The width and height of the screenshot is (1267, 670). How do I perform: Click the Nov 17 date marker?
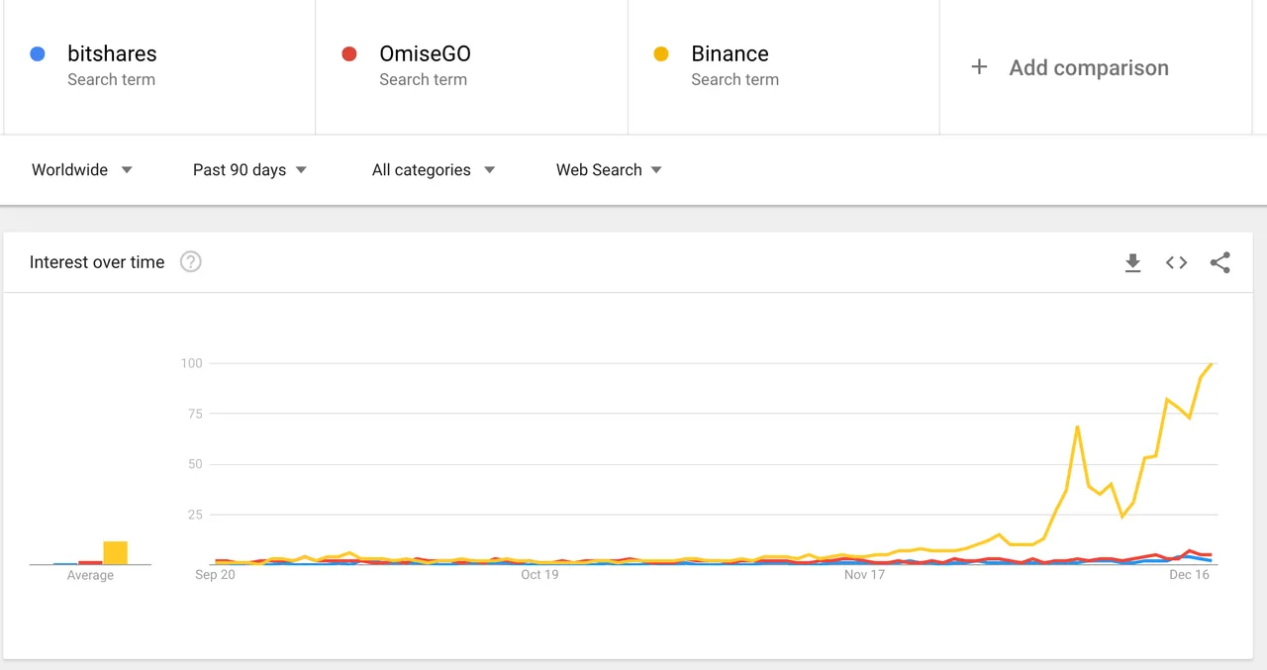[864, 575]
